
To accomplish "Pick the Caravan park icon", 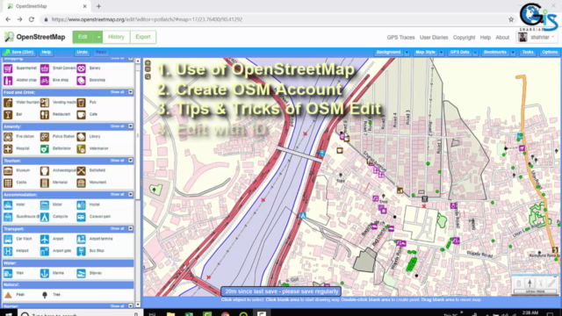I will point(82,217).
